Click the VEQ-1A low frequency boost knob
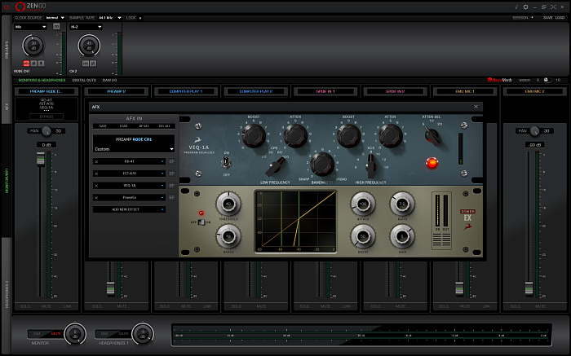The width and height of the screenshot is (571, 356). (252, 136)
